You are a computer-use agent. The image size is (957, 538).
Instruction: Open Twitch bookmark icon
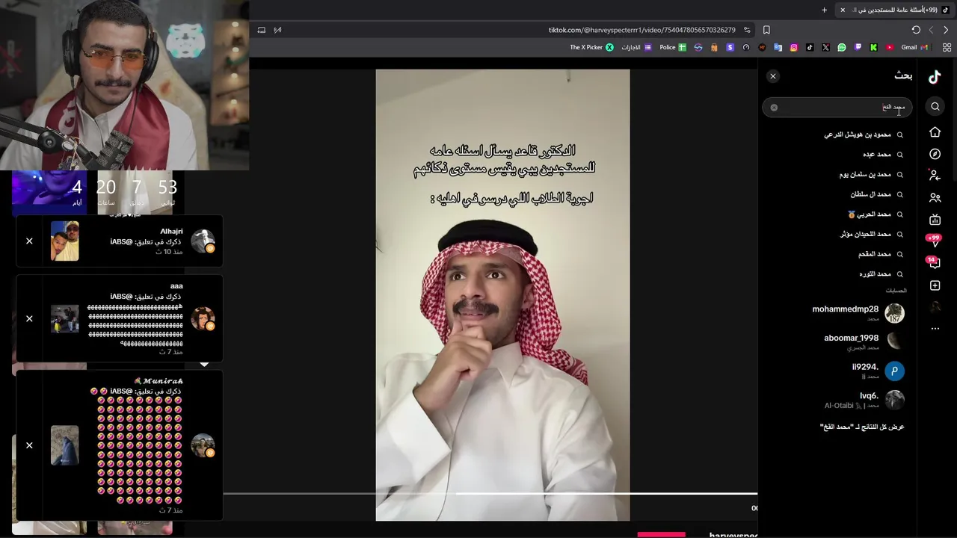(x=858, y=47)
